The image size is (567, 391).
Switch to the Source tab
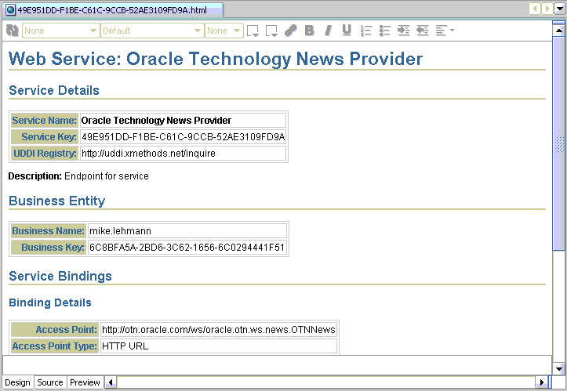[50, 382]
